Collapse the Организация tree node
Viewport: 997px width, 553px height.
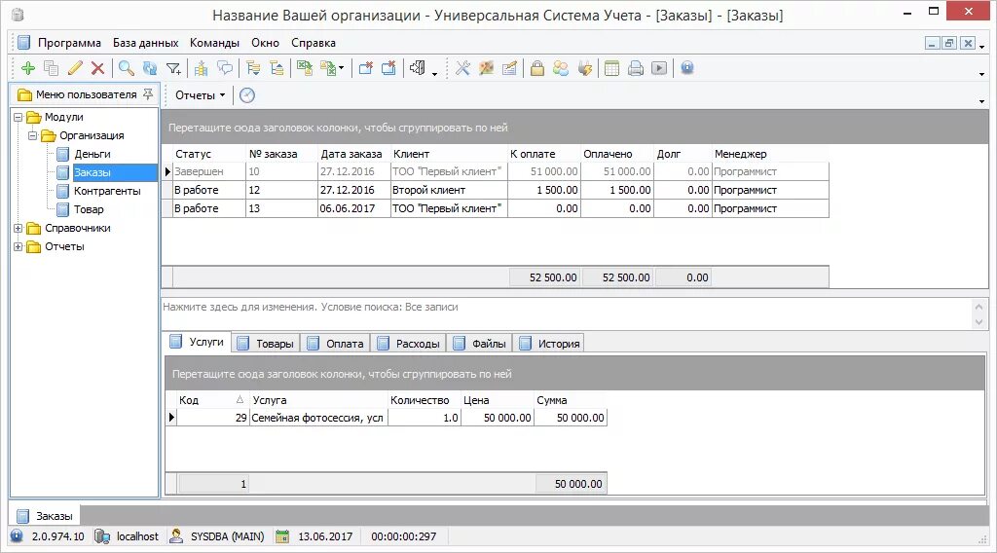[32, 135]
